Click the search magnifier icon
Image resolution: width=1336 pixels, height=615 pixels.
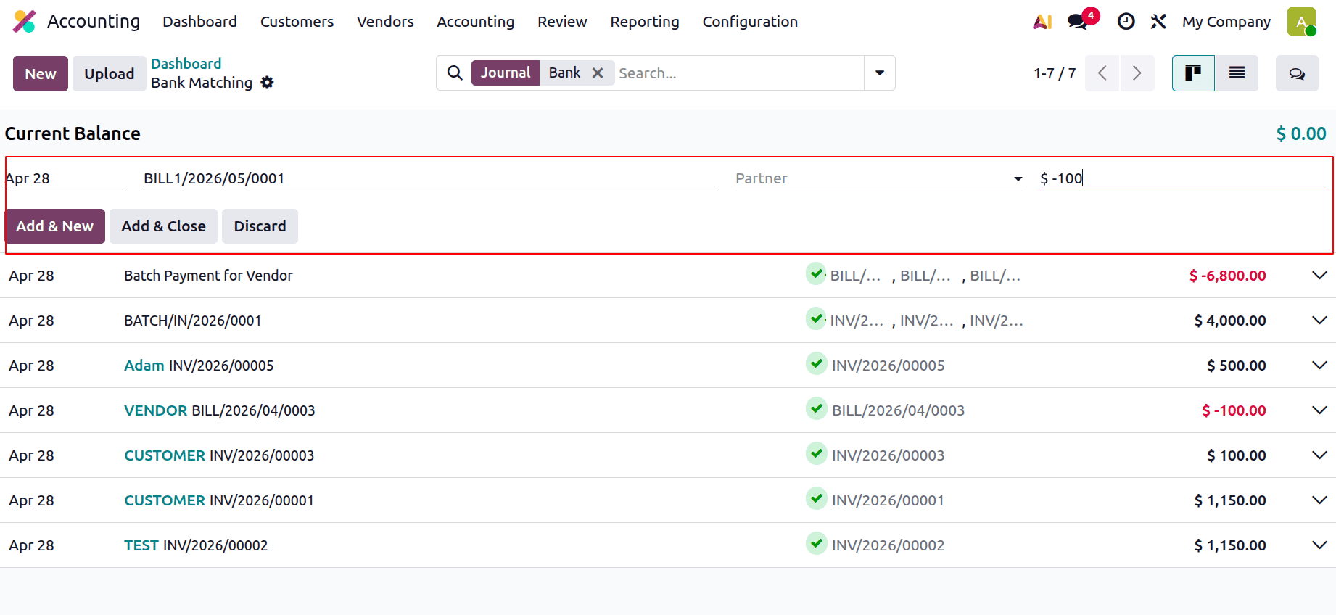(x=455, y=73)
